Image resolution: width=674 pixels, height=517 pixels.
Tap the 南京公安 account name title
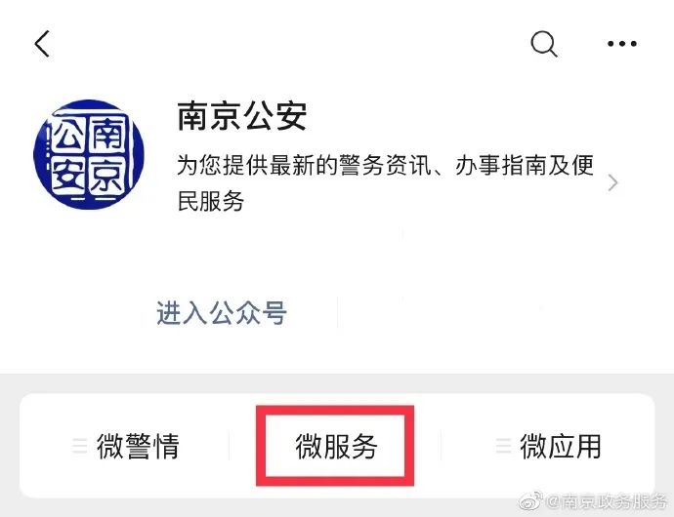[x=242, y=116]
